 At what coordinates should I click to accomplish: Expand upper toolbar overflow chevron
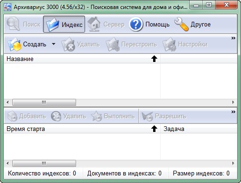click(x=233, y=38)
